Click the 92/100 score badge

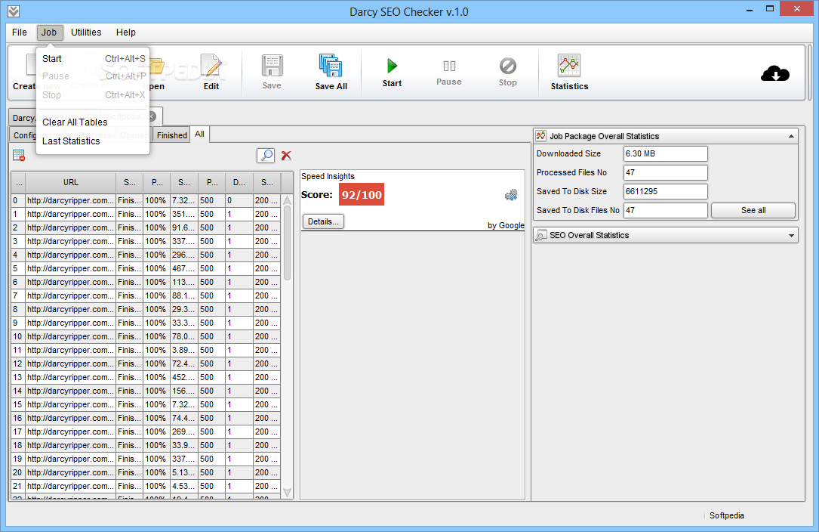[362, 195]
